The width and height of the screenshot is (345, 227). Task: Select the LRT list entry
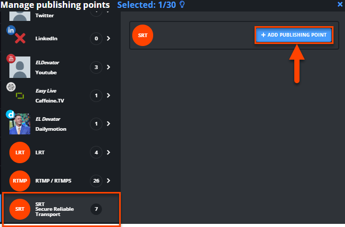click(61, 152)
